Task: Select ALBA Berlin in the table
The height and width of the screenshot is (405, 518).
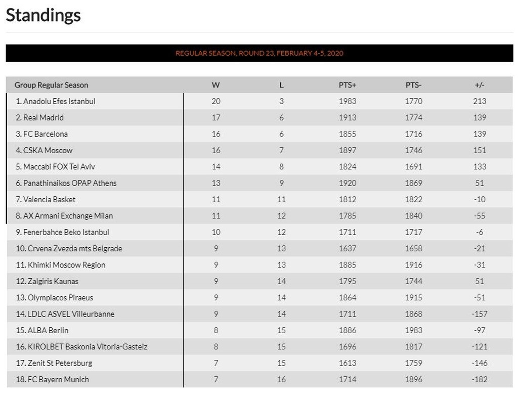Action: tap(46, 330)
